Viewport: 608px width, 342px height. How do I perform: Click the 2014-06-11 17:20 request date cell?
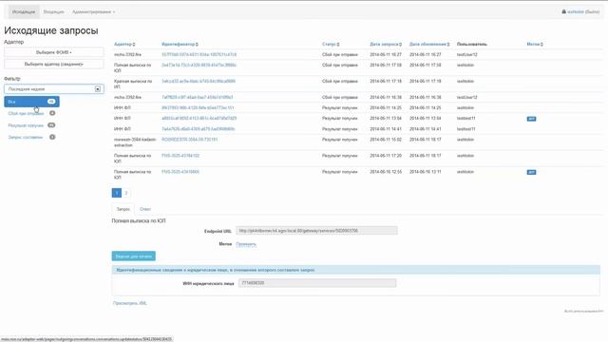[x=386, y=156]
